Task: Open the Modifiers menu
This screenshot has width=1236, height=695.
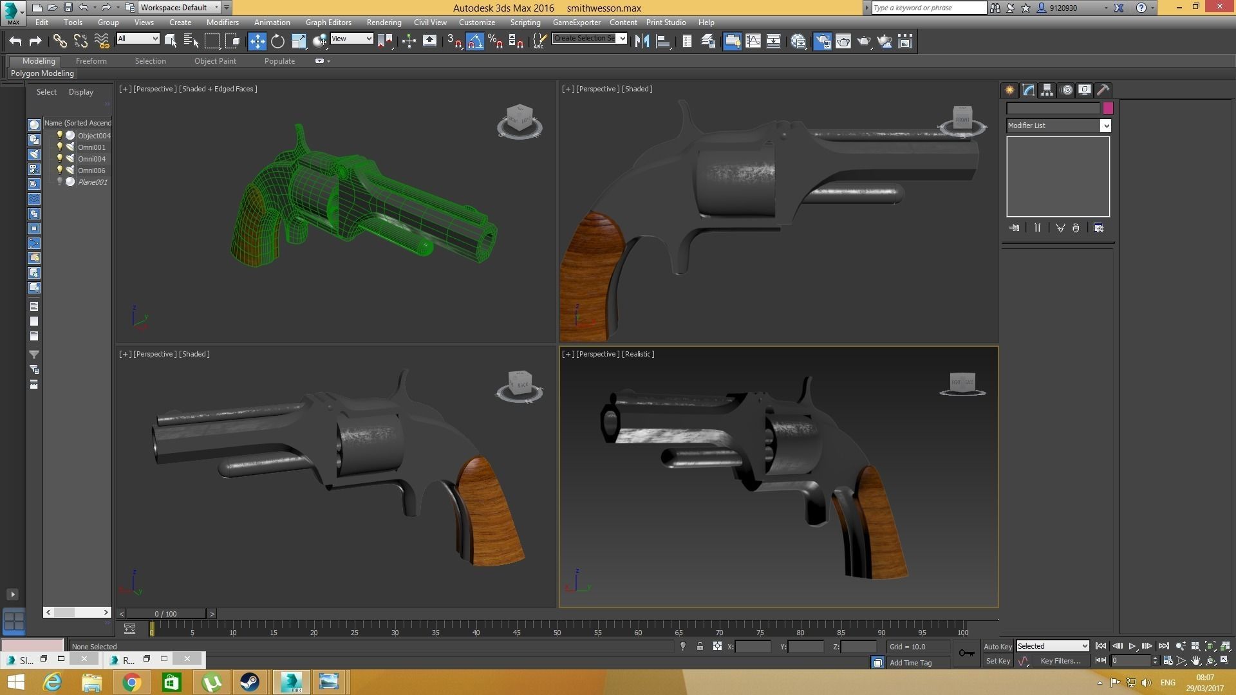Action: tap(222, 22)
